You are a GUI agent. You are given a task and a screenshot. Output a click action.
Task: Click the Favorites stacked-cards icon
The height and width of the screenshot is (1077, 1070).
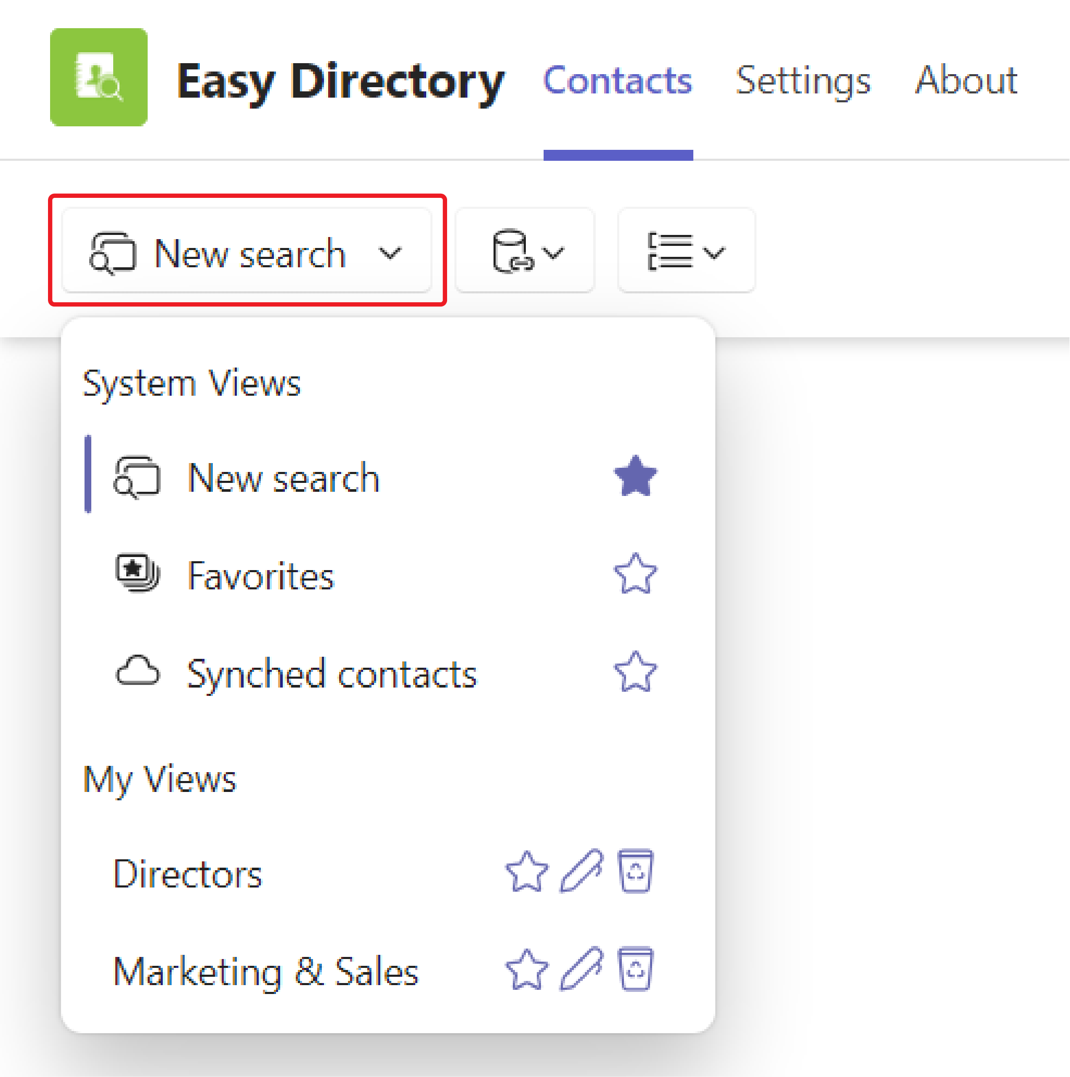point(138,573)
